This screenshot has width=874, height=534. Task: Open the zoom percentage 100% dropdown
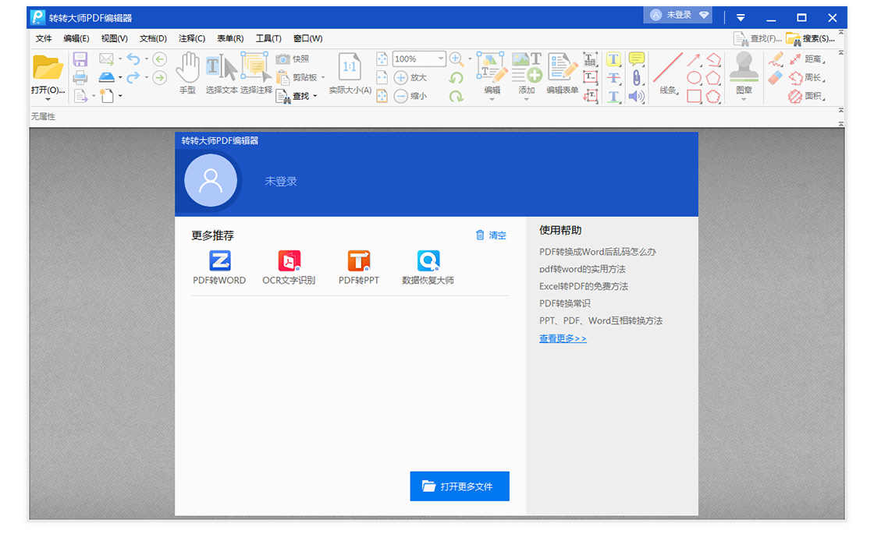[440, 58]
